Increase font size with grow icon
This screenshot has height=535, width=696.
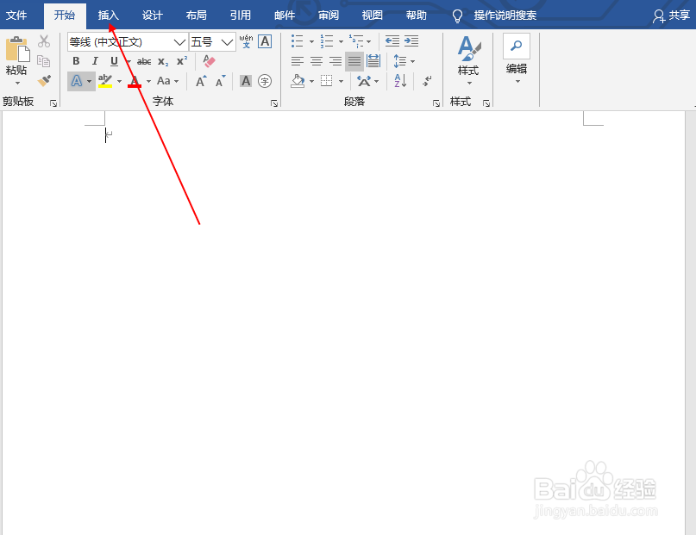tap(201, 81)
